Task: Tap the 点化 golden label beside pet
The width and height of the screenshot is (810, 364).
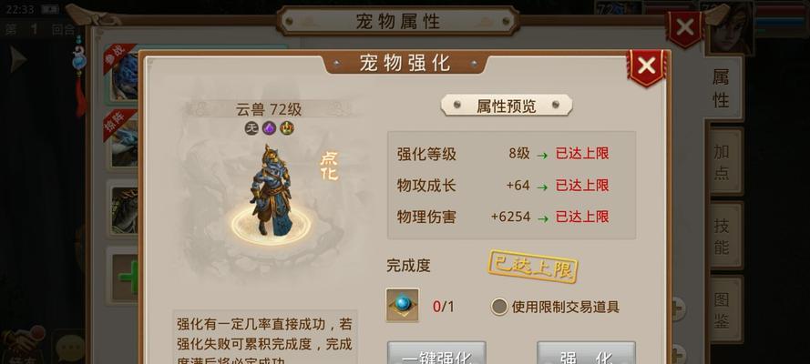Action: tap(329, 167)
